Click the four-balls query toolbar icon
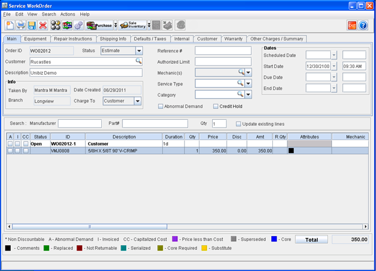This screenshot has width=376, height=271. [55, 25]
